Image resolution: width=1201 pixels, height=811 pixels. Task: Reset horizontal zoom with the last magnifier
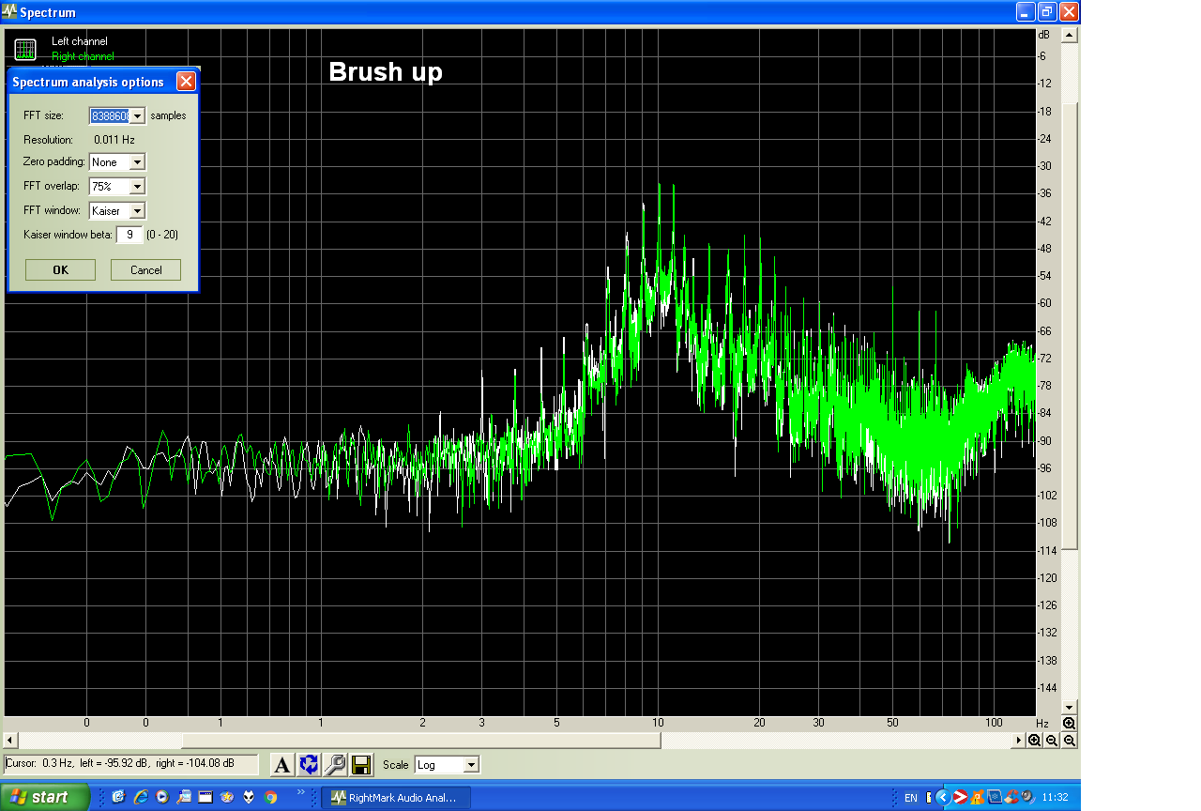pos(1070,741)
